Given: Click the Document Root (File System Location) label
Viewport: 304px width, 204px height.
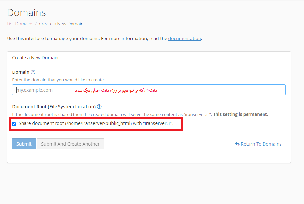Looking at the screenshot, I should click(54, 107).
